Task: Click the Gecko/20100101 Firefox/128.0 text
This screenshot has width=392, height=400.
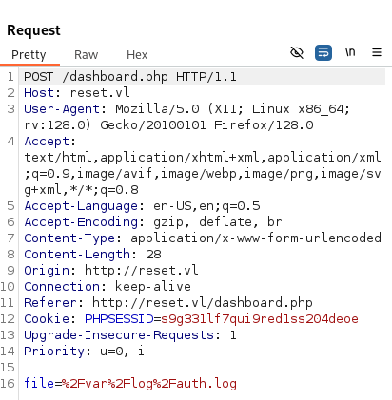Action: (x=206, y=125)
